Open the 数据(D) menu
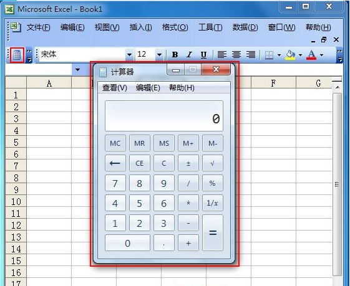This screenshot has height=286, width=350. [x=245, y=27]
